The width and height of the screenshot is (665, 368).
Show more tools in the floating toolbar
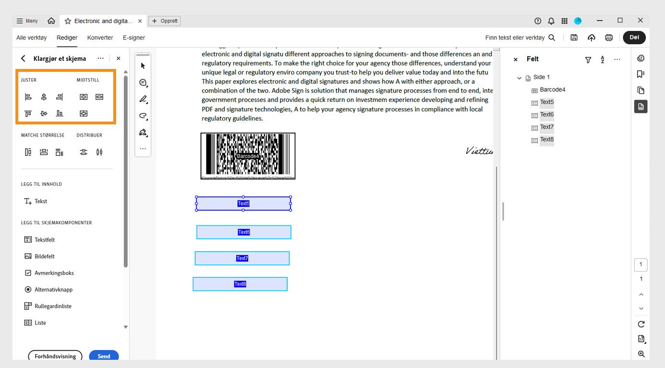coord(143,149)
